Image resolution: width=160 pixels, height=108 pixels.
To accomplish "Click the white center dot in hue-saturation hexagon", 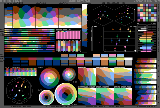I will [x=19, y=90].
